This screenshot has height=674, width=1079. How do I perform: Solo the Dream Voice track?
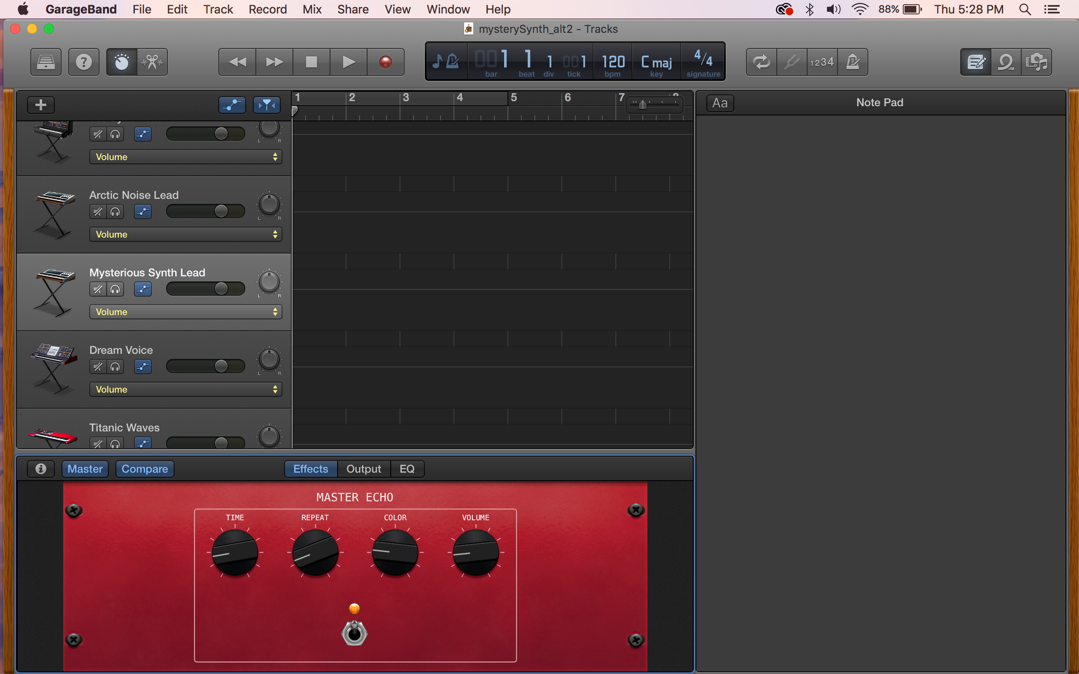click(x=115, y=367)
